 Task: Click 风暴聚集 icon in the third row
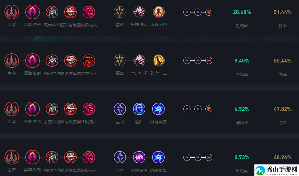158,109
